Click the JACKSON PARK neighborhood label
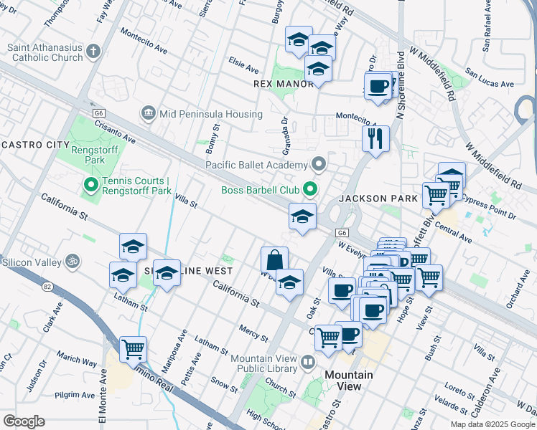The width and height of the screenshot is (537, 430). click(378, 199)
